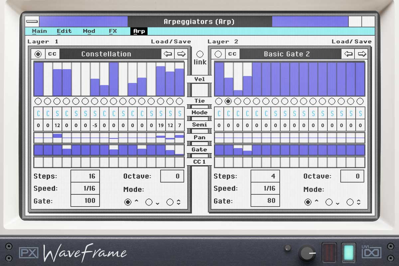Switch to the Arp tab
This screenshot has width=399, height=266.
point(139,31)
